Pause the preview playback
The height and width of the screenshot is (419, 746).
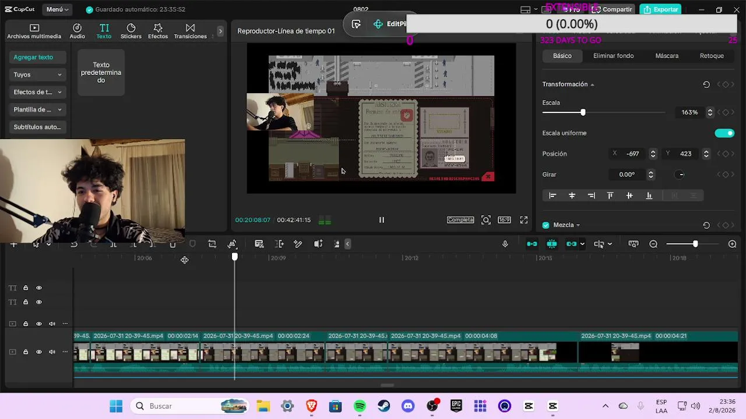(x=382, y=220)
